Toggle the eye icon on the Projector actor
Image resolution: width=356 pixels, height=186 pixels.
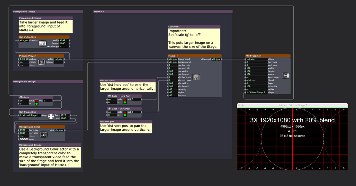pyautogui.click(x=247, y=56)
